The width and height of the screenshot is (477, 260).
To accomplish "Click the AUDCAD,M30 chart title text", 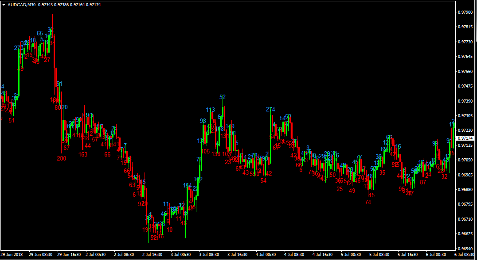I will point(22,4).
